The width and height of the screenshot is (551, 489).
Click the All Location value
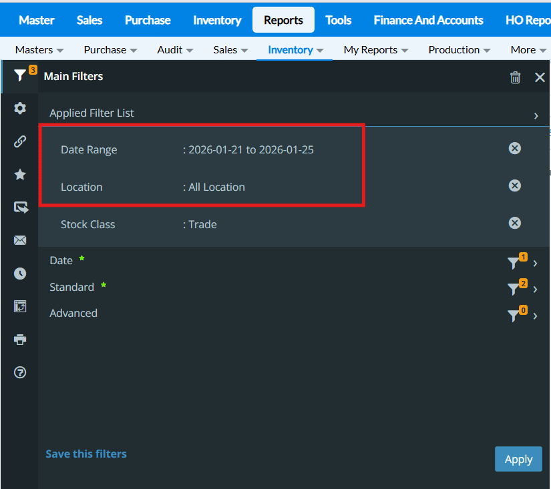pyautogui.click(x=216, y=187)
